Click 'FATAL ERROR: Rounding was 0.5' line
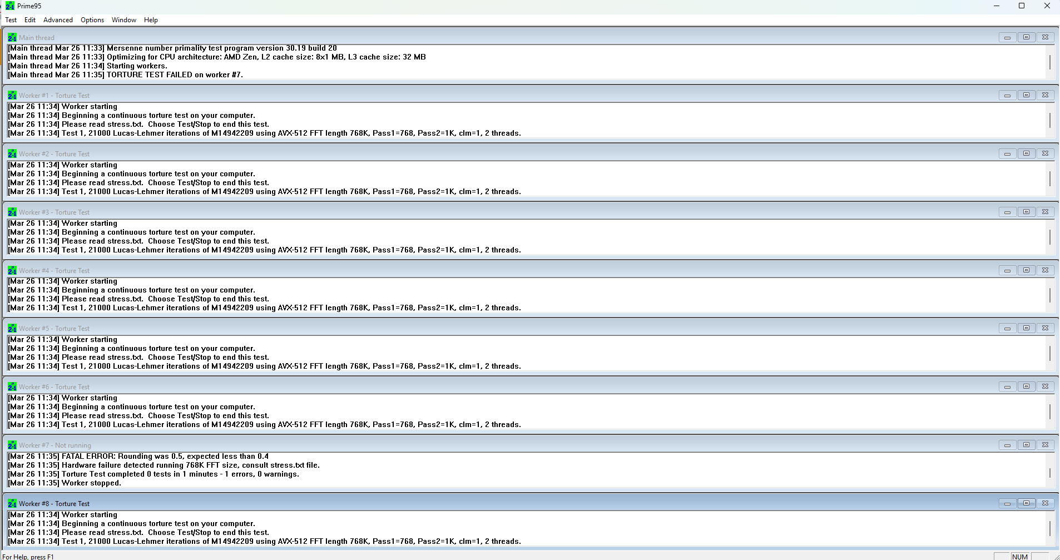Image resolution: width=1060 pixels, height=560 pixels. click(x=138, y=456)
